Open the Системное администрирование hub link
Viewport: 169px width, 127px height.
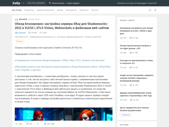coord(70,37)
